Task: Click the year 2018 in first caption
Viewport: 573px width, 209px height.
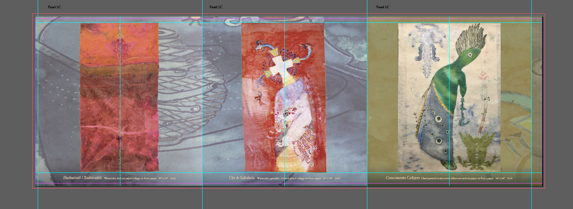Action: pos(173,178)
